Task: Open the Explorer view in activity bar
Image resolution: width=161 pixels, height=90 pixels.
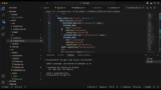Action: coord(3,8)
